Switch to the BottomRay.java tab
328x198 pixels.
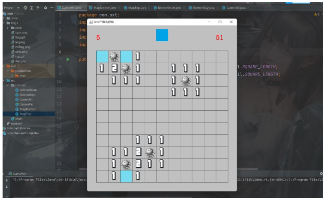pyautogui.click(x=203, y=8)
